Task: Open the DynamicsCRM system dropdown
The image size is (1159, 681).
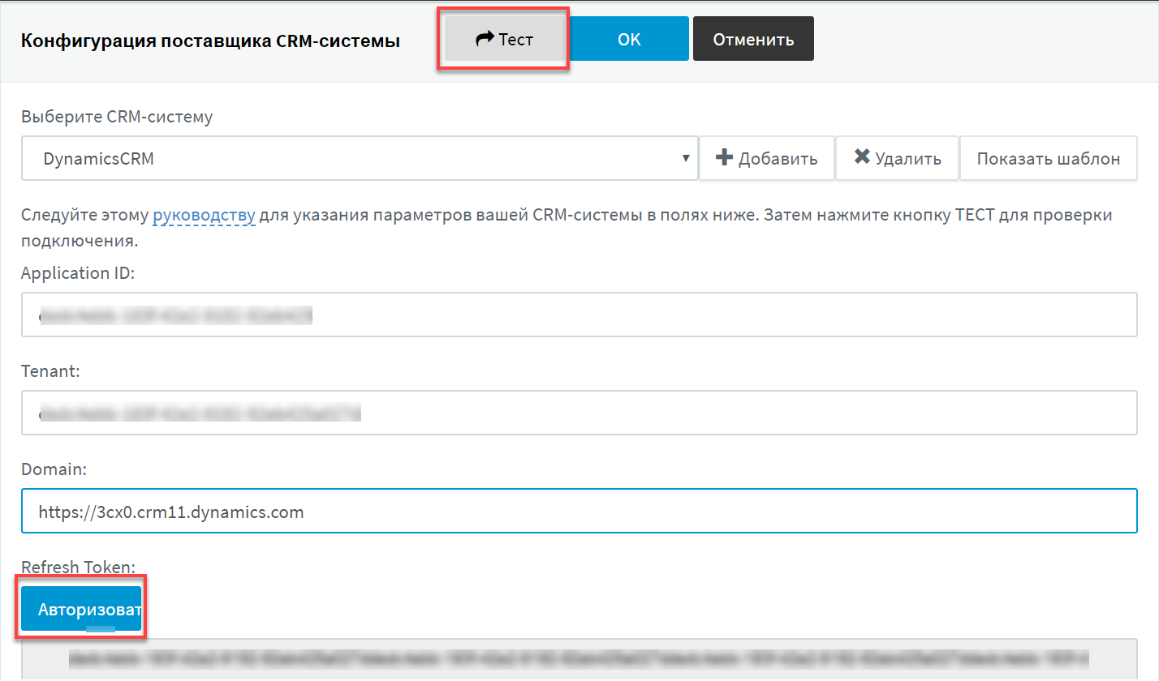Action: 360,158
